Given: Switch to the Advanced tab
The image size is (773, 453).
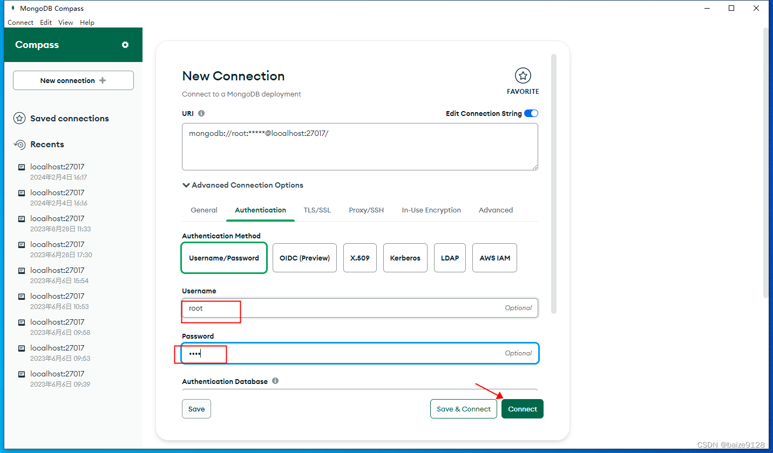Looking at the screenshot, I should coord(496,210).
